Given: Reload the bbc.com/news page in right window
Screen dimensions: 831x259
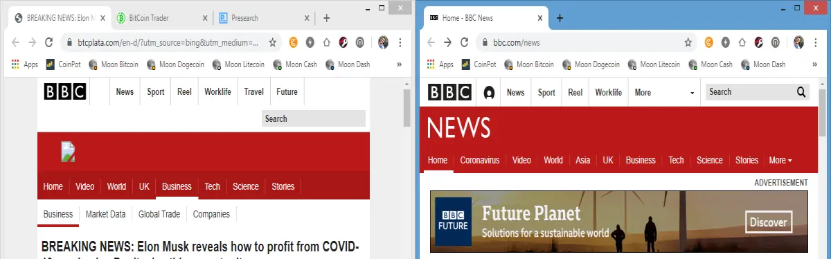Looking at the screenshot, I should click(x=464, y=42).
